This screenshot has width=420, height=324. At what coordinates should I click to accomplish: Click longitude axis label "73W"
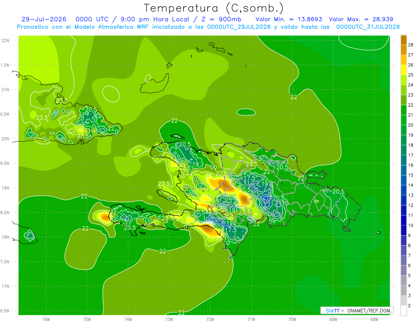tap(169, 319)
